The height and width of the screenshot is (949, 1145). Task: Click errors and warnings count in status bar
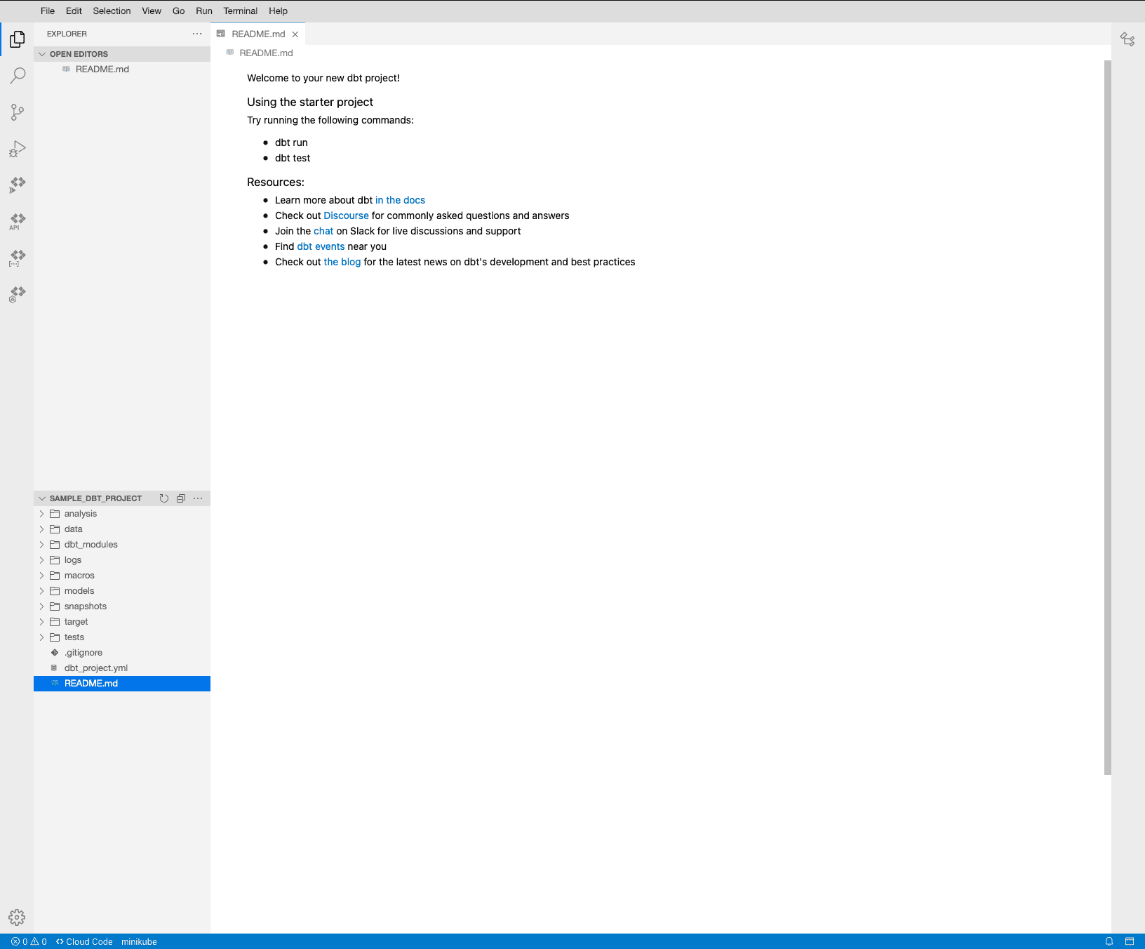pyautogui.click(x=29, y=942)
